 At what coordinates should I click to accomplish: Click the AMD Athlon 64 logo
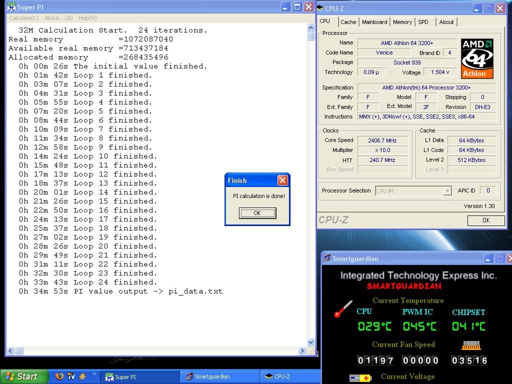[x=477, y=59]
